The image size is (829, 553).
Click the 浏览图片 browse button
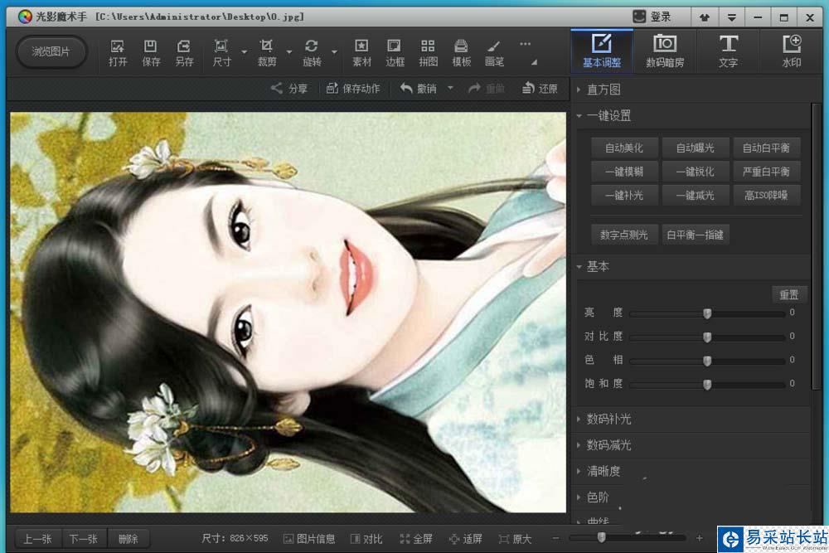pos(51,51)
